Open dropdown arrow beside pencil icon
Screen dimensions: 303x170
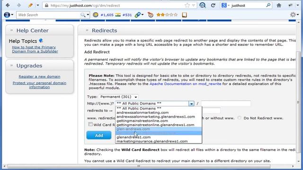(38, 5)
